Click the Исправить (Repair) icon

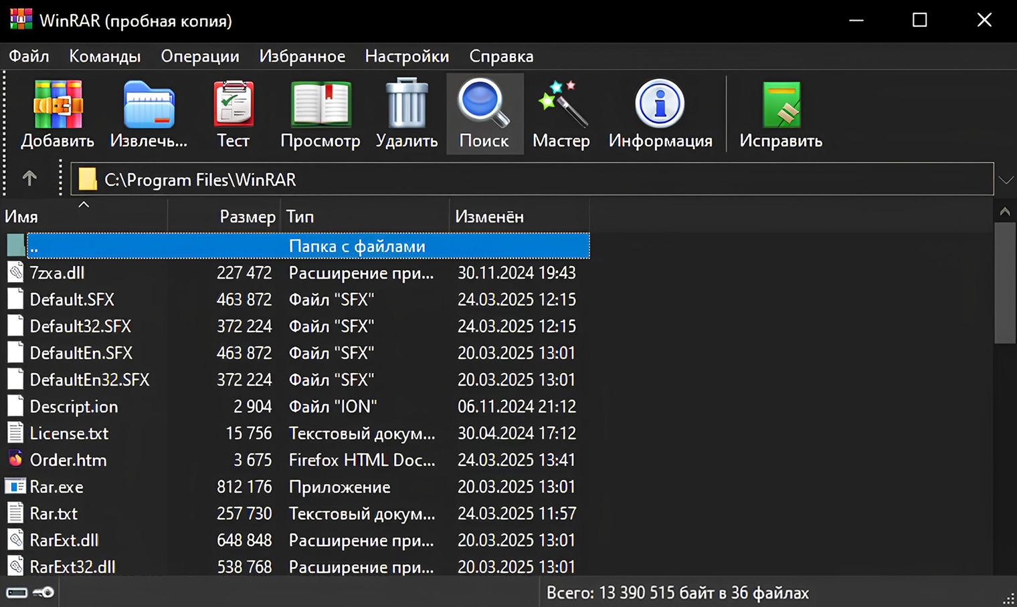[781, 104]
